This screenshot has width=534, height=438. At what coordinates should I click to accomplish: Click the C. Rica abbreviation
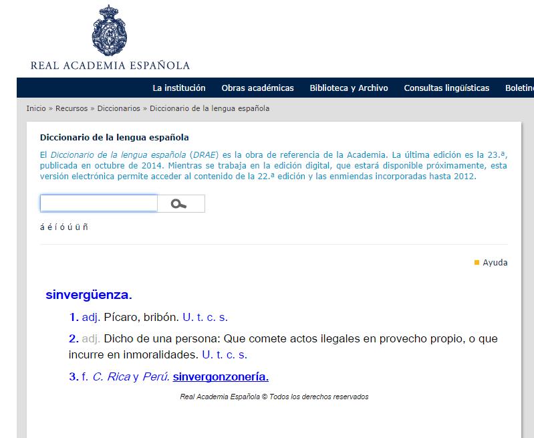pos(111,376)
